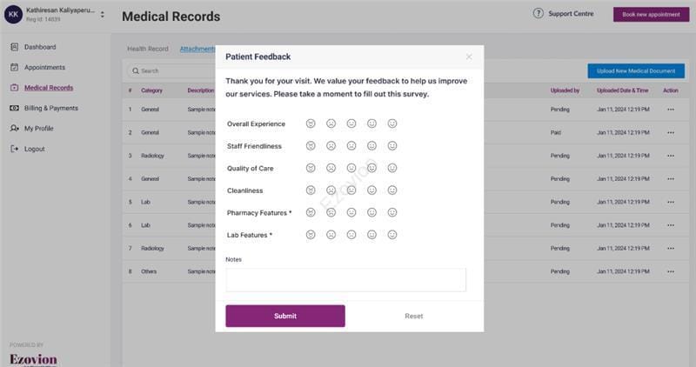
Task: Click the Appointments calendar icon
Action: (x=15, y=67)
